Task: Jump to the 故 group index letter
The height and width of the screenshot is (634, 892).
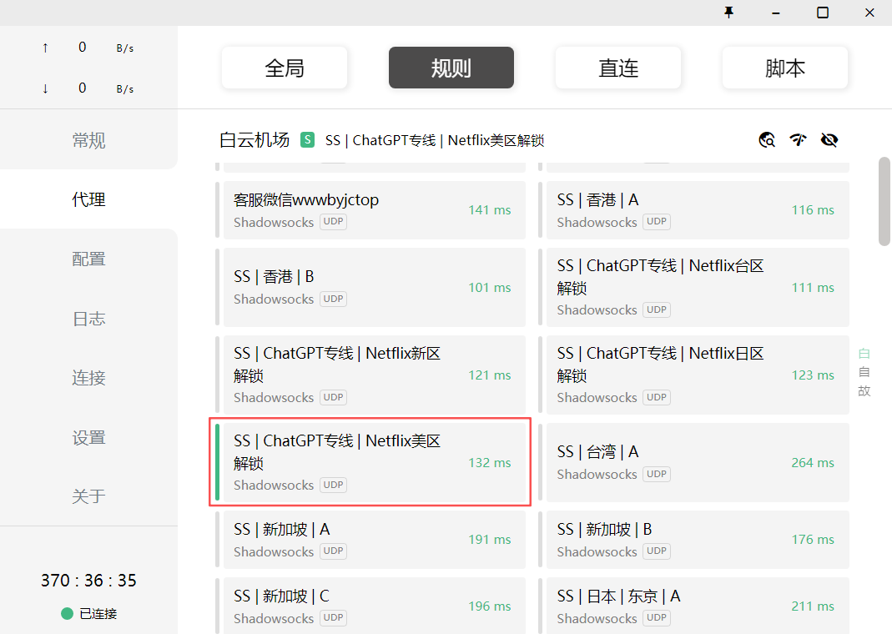Action: (x=864, y=391)
